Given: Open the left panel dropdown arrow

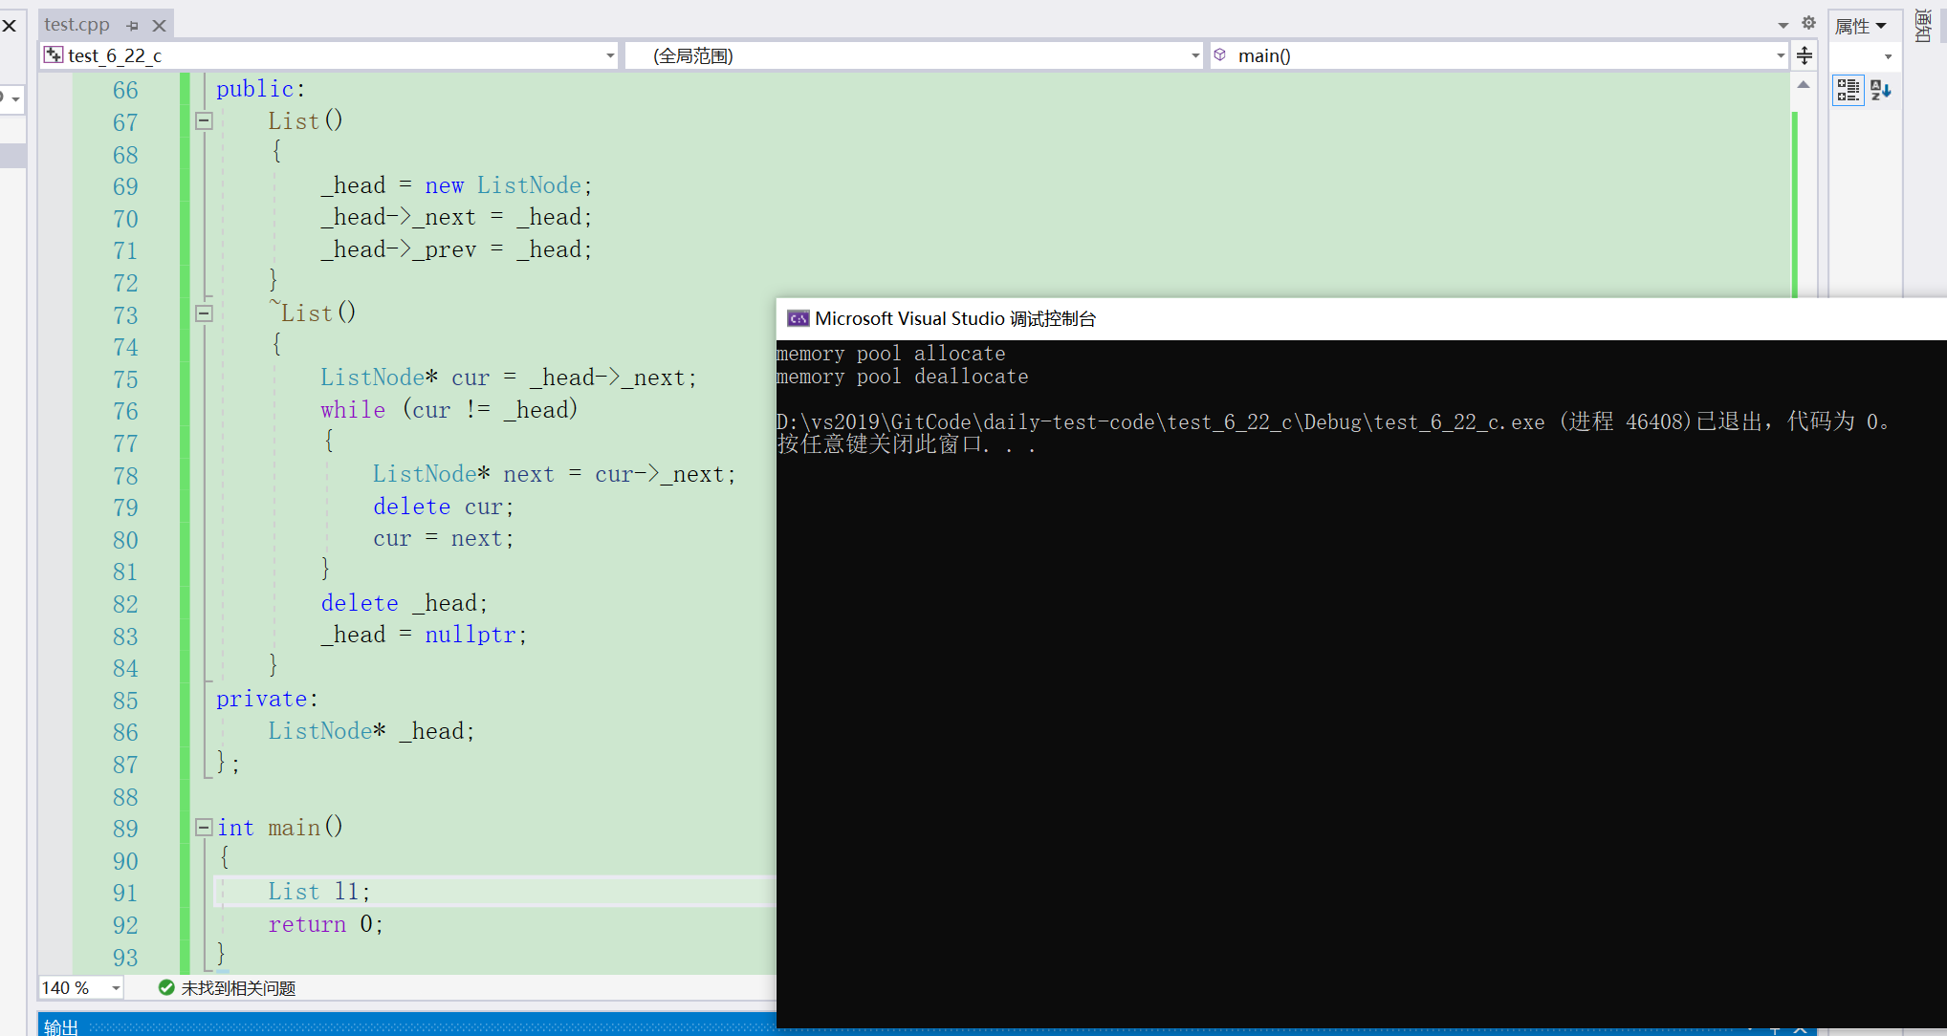Looking at the screenshot, I should tap(15, 98).
